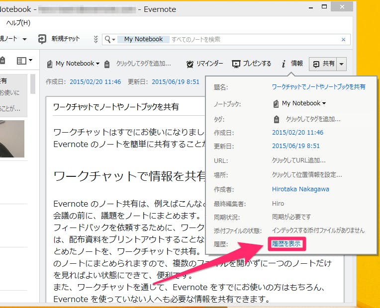Clear the search with the X icon
Viewport: 380px width, 308px height.
click(x=343, y=39)
